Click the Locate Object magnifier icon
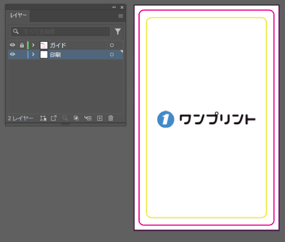285x242 pixels. (x=65, y=118)
